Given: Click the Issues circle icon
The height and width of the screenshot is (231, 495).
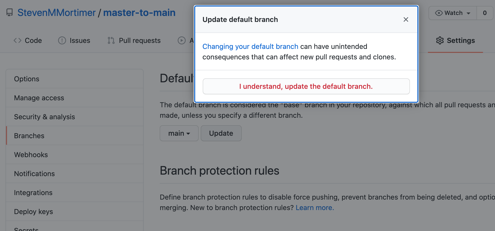Looking at the screenshot, I should click(62, 40).
